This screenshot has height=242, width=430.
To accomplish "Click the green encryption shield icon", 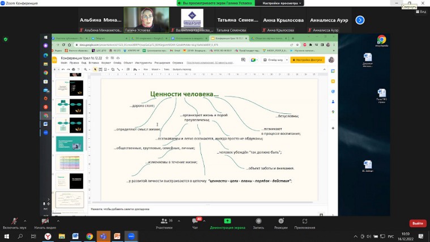I will [6, 39].
